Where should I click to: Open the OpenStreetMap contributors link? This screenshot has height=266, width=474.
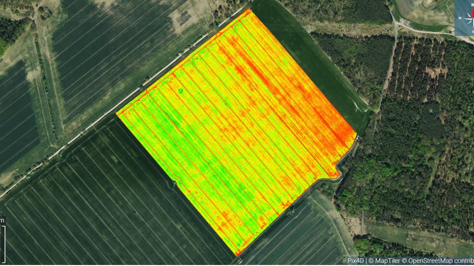click(x=441, y=261)
